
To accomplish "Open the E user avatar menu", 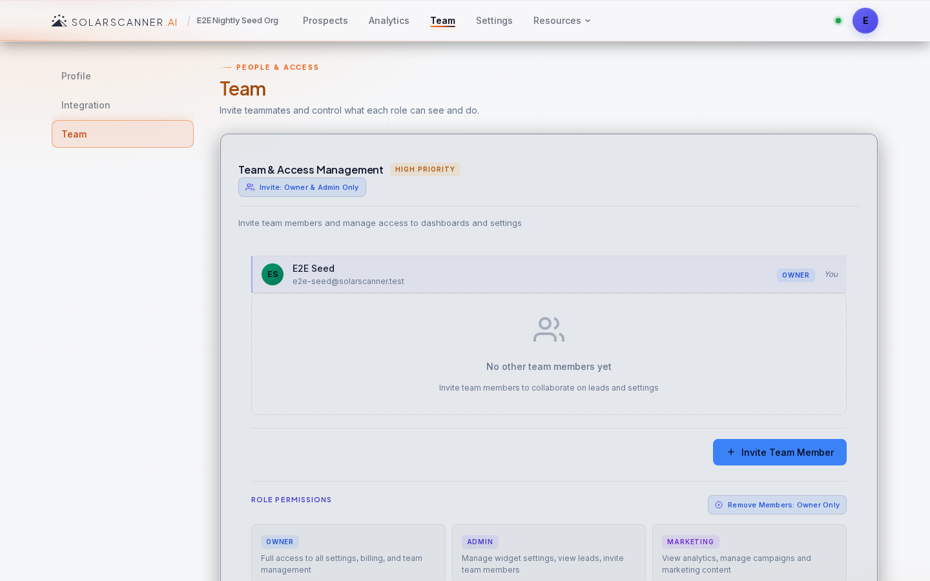I will [x=865, y=21].
